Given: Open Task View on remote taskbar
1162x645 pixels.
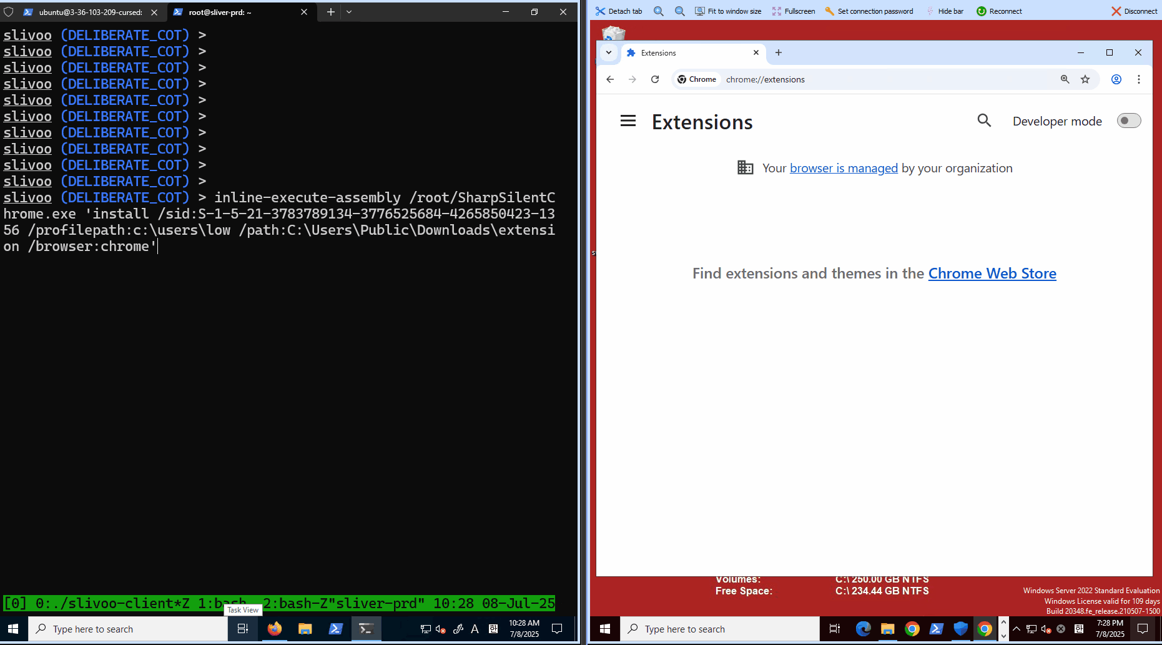Looking at the screenshot, I should [835, 629].
